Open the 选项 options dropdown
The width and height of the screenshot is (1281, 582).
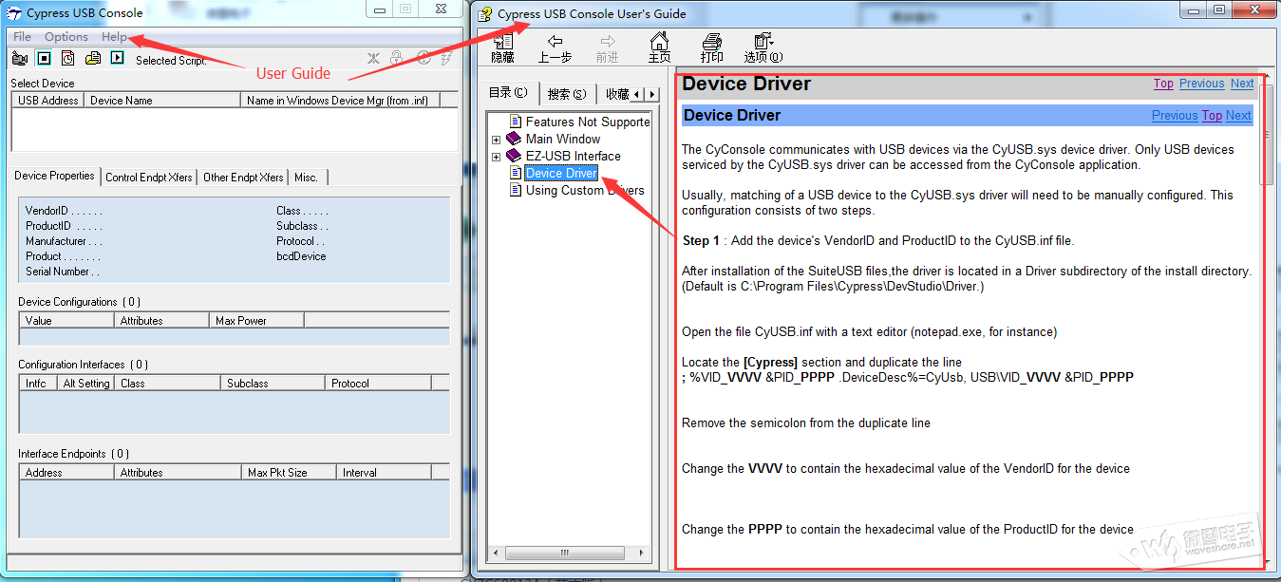click(763, 48)
